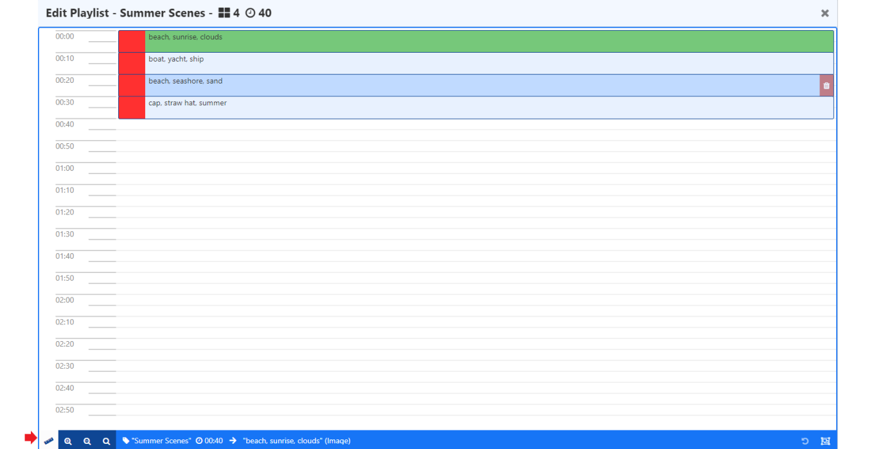Viewport: 874px width, 449px height.
Task: Click the 01:00 timeline marker
Action: coord(65,168)
